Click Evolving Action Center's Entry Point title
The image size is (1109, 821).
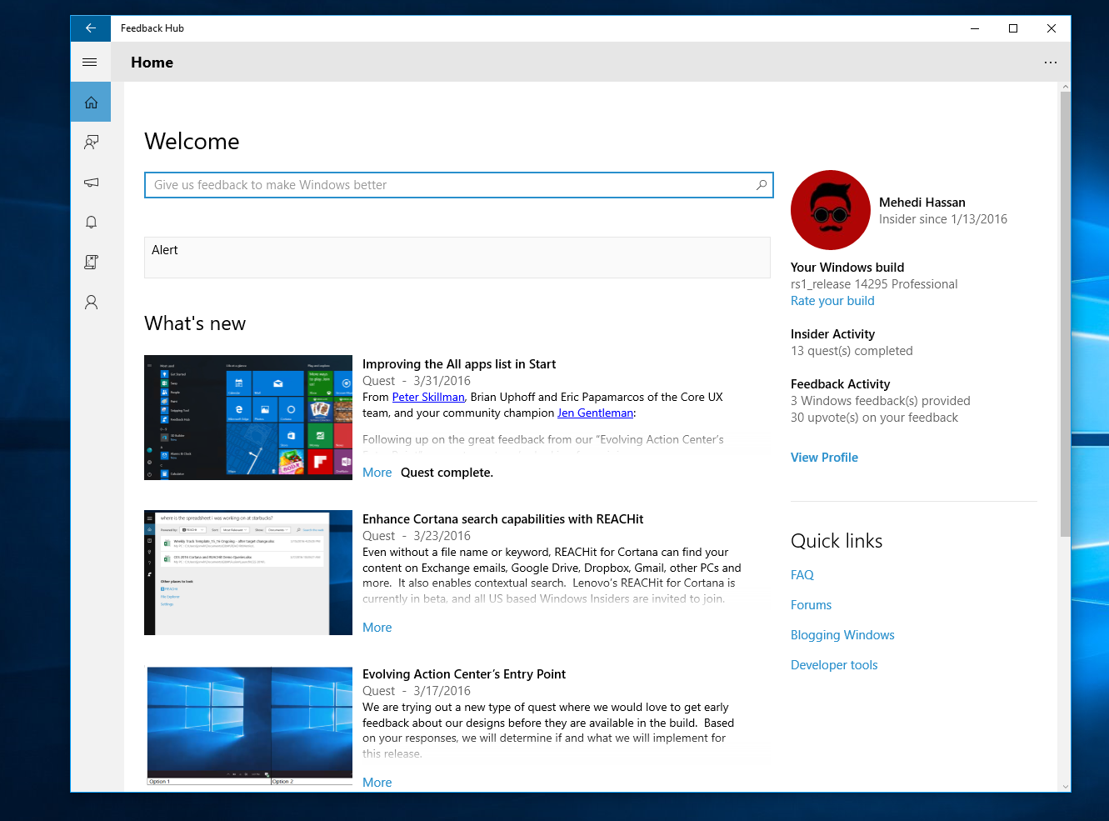coord(464,674)
